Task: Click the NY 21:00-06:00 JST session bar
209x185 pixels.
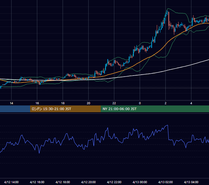Action: (155, 109)
